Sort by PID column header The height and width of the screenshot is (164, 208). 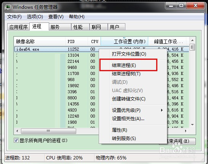(77, 41)
